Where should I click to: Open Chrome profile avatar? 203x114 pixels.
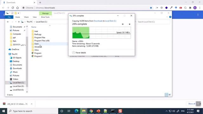195,8
